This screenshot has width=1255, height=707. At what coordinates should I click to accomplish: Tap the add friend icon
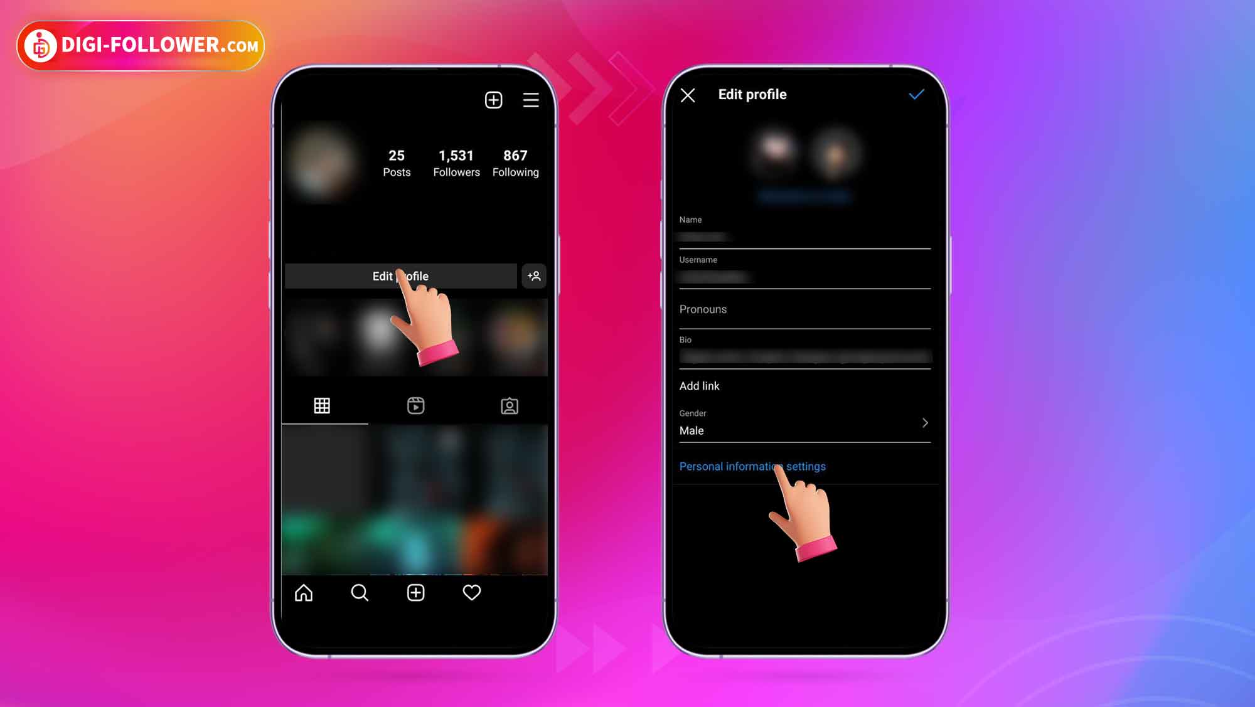(x=533, y=276)
